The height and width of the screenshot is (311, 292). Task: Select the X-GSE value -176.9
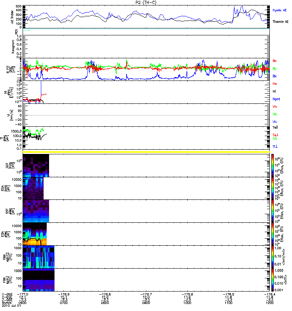pyautogui.click(x=64, y=295)
